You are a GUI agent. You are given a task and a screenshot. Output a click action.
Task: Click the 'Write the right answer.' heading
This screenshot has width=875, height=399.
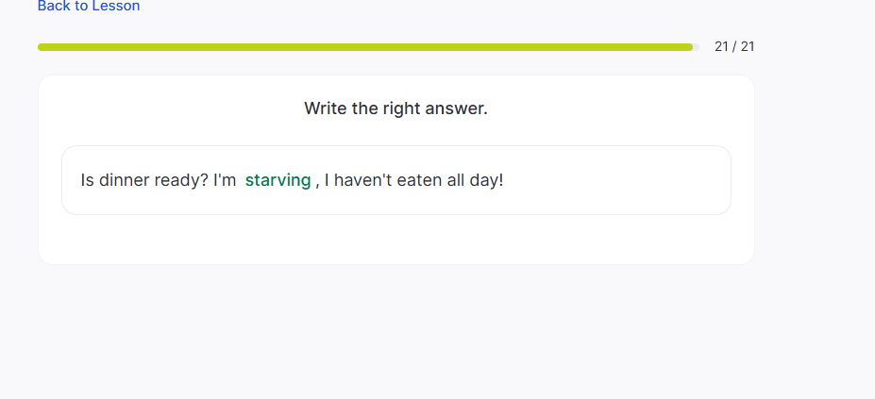click(x=395, y=108)
